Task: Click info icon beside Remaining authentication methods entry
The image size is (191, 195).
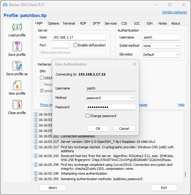Action: 36,179
